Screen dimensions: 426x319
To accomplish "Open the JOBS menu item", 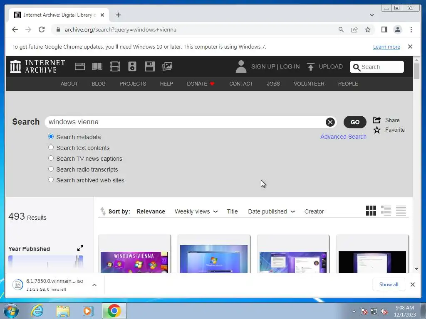I will [x=273, y=84].
